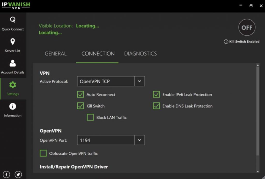Close the IPVanish window
This screenshot has width=265, height=179.
tap(261, 6)
